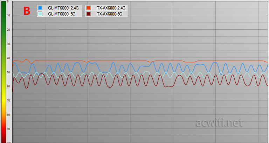Click the 10 tick label on scale
Screen dimensions: 269x143
(x=8, y=16)
